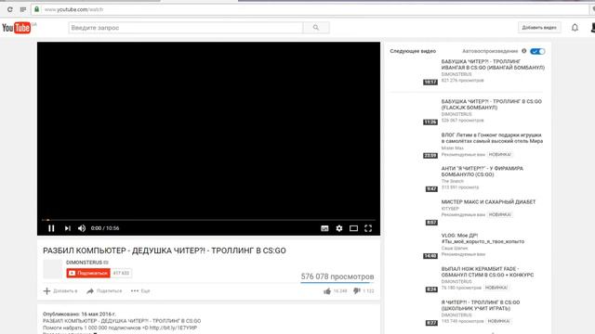Screen dimensions: 595x334
Task: Click the ЮТУБЕР channel name
Action: (x=450, y=209)
